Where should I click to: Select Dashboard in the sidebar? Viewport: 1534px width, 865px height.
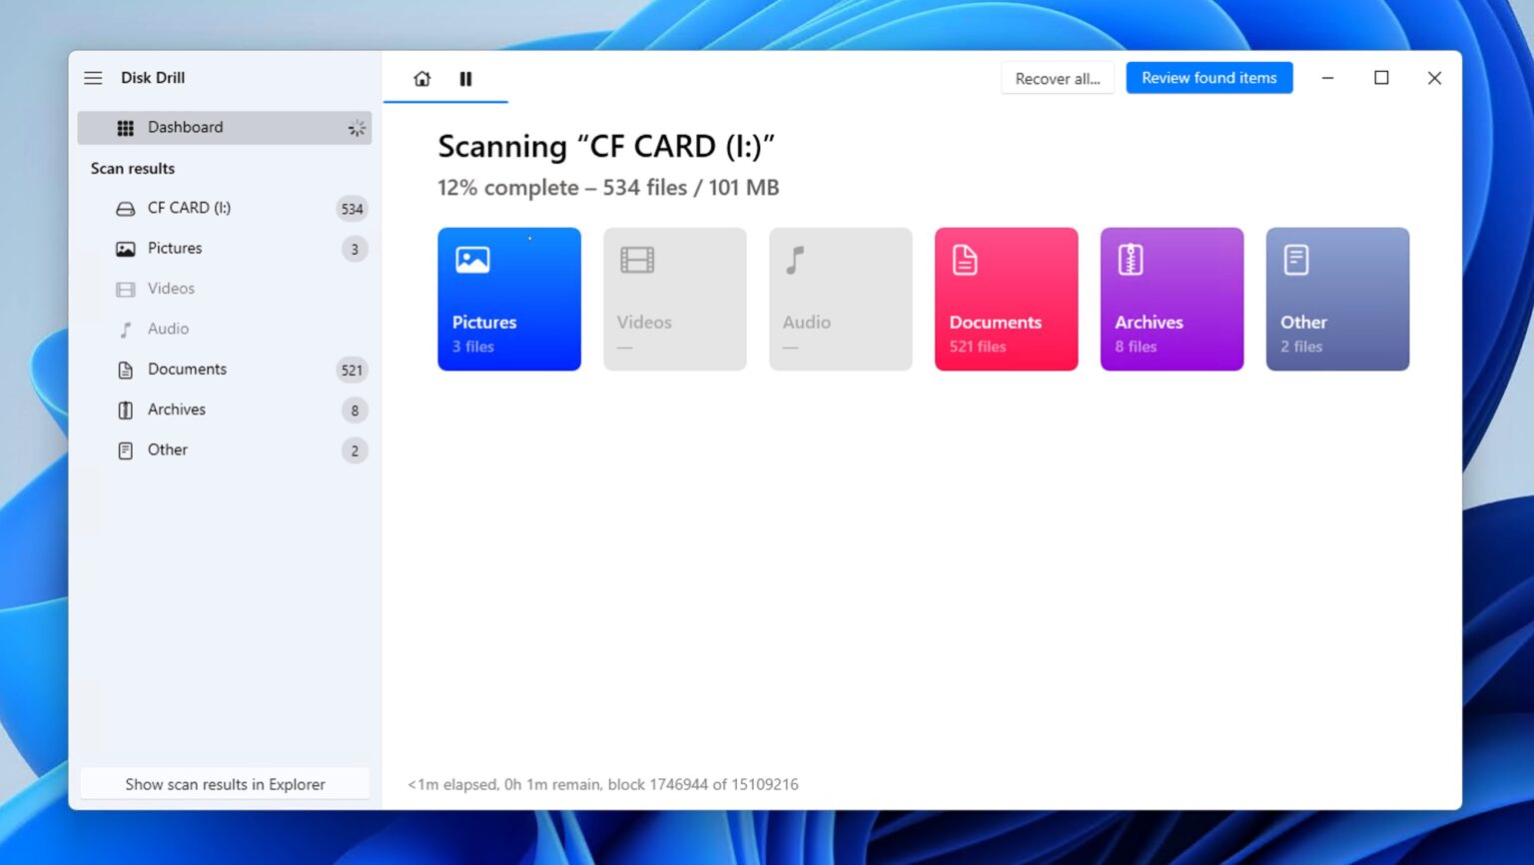pos(224,128)
